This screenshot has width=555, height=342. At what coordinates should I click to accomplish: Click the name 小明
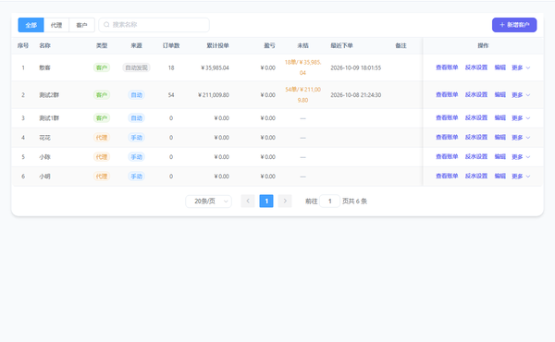coord(45,177)
